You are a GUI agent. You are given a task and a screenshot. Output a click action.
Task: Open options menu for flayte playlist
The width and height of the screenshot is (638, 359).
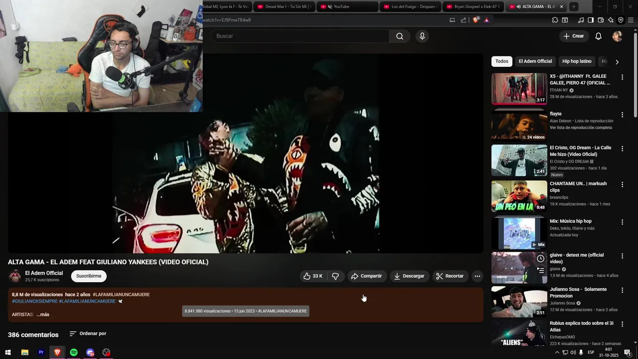tap(622, 115)
